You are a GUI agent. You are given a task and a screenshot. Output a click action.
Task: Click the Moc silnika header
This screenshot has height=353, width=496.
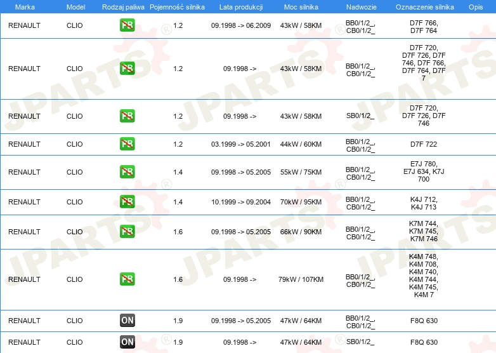[301, 7]
